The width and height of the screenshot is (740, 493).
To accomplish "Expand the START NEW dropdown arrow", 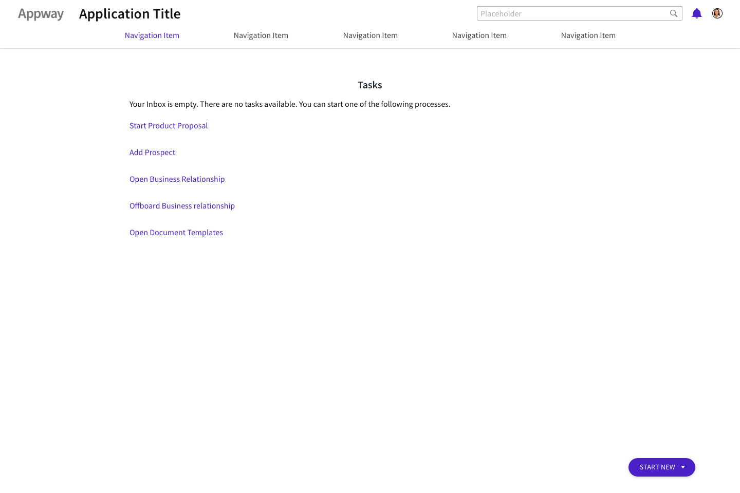I will [683, 467].
